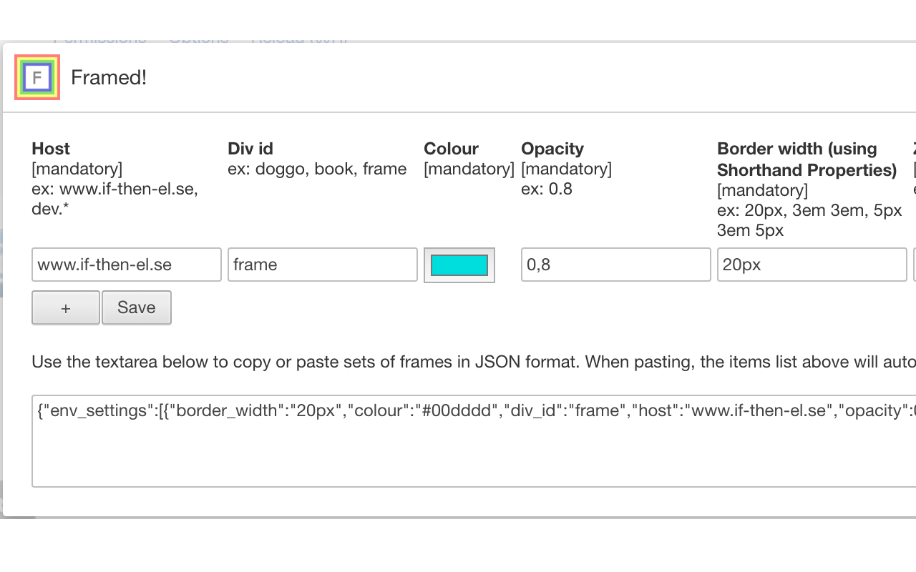Click the "ex: 0.8" opacity hint
The image size is (916, 572).
547,189
